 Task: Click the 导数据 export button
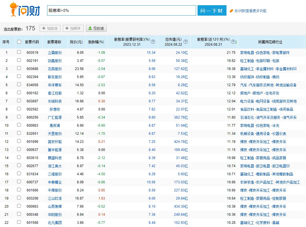click(x=96, y=28)
